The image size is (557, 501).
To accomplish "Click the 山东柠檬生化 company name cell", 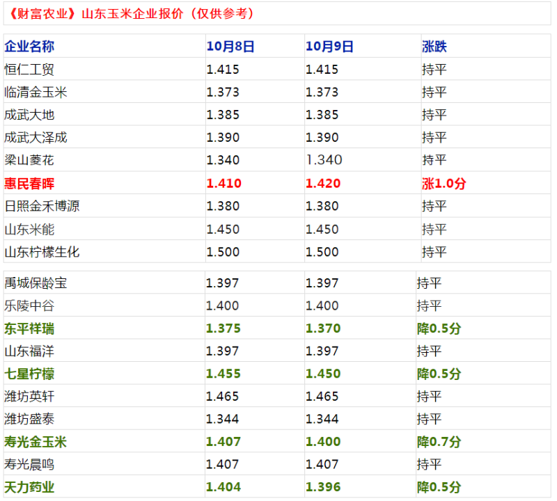I will click(x=42, y=252).
